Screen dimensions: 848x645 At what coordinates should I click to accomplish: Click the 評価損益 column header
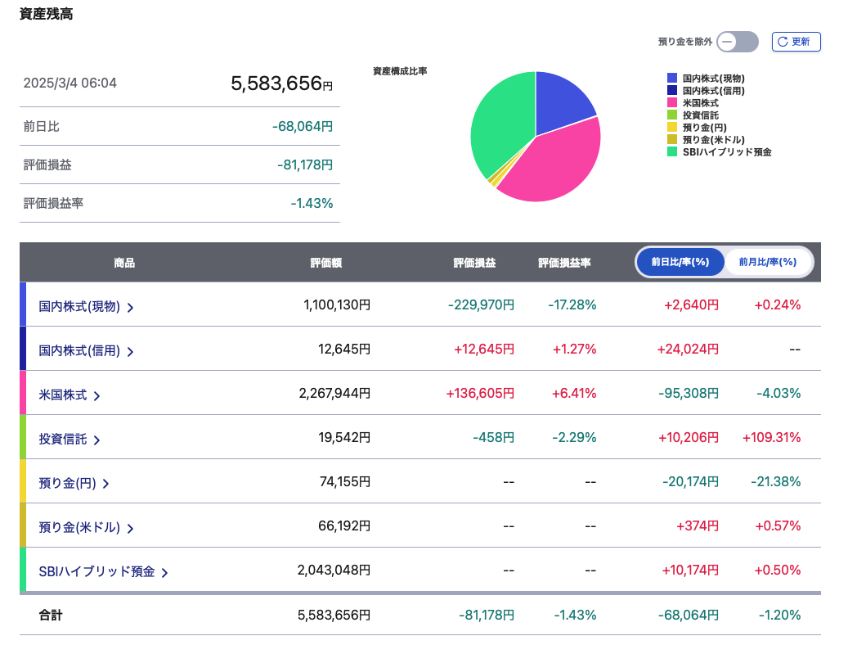click(474, 263)
